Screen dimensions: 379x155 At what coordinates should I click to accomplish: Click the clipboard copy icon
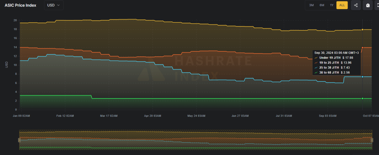click(368, 5)
